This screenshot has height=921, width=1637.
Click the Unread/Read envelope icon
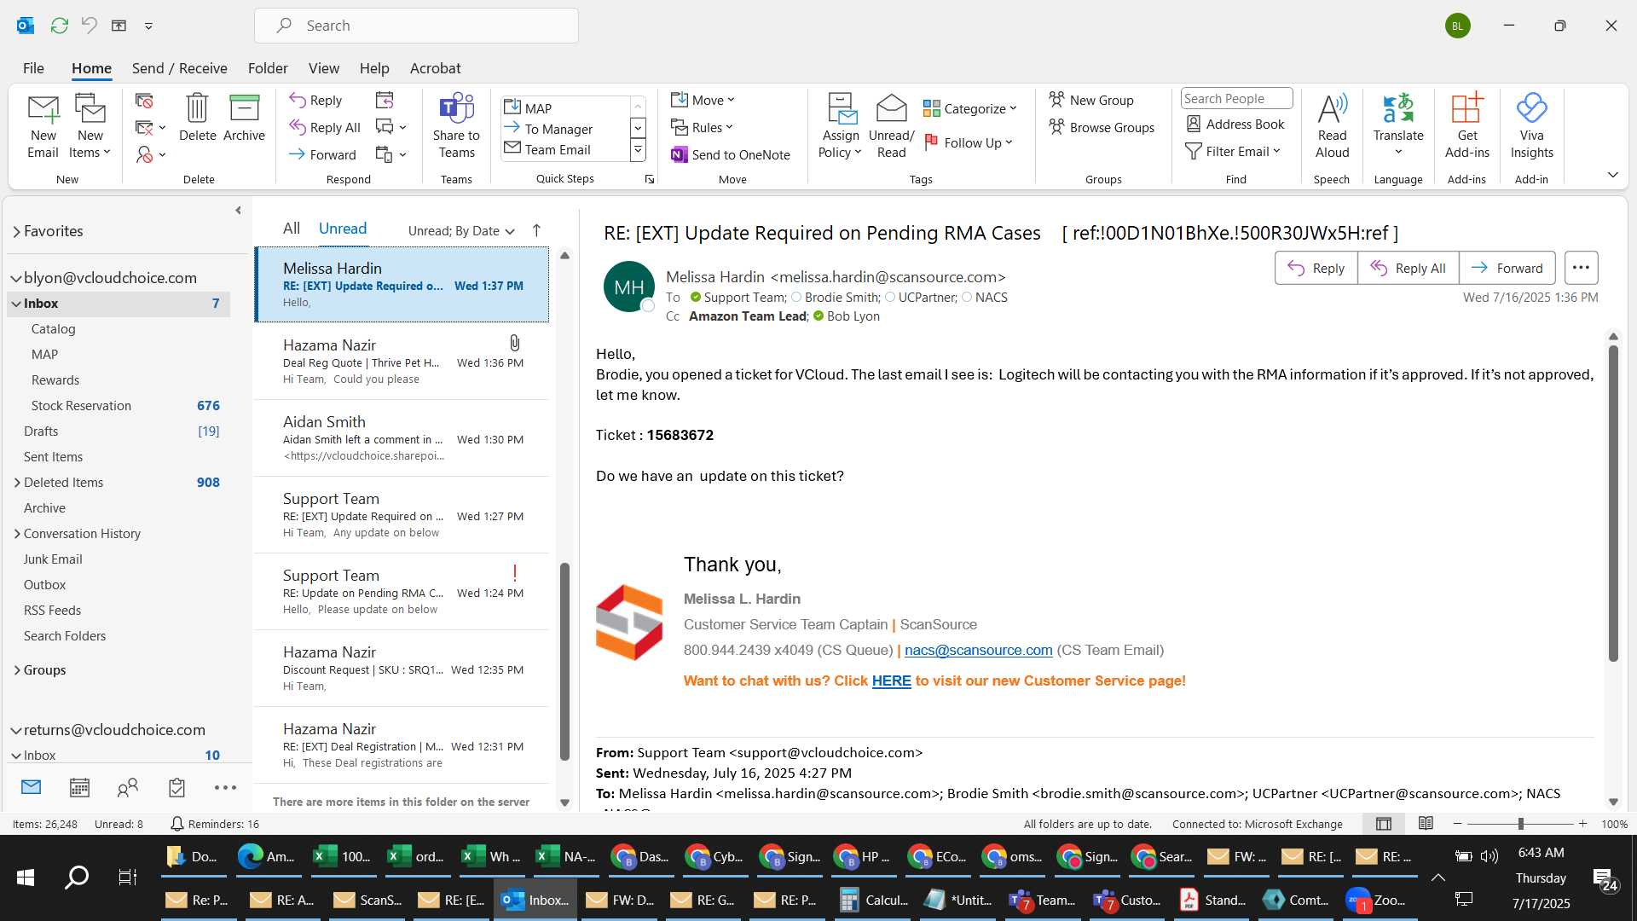(891, 126)
